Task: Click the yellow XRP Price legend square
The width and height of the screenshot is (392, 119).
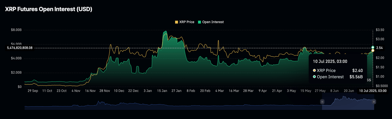Action: coord(177,22)
